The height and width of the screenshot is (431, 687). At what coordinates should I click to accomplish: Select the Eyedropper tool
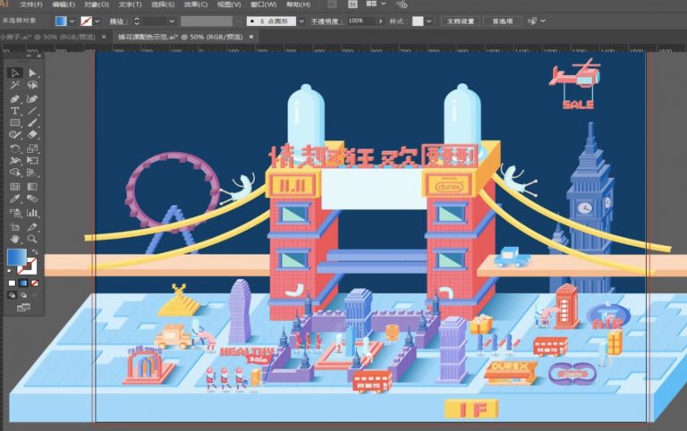(x=15, y=199)
